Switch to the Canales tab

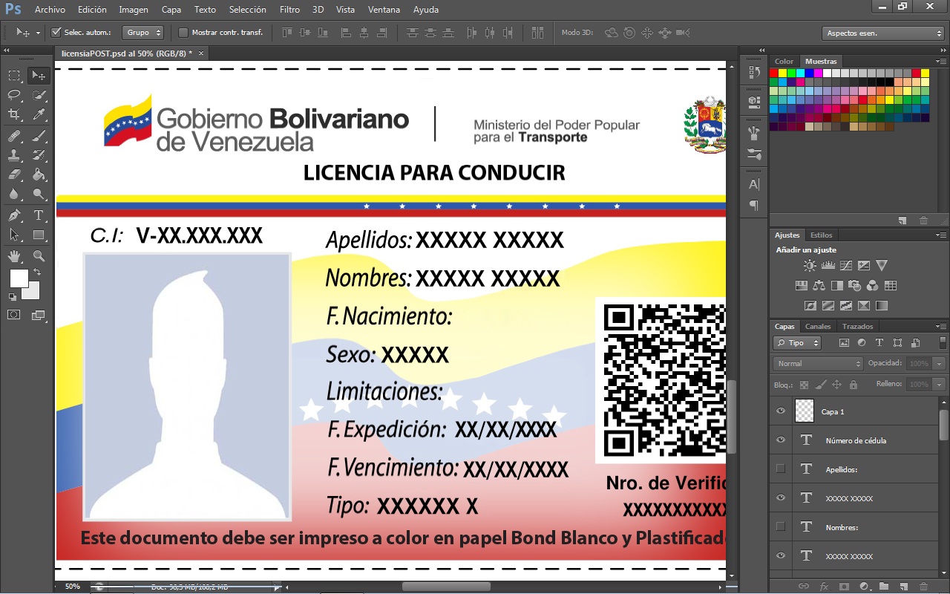[x=818, y=327]
